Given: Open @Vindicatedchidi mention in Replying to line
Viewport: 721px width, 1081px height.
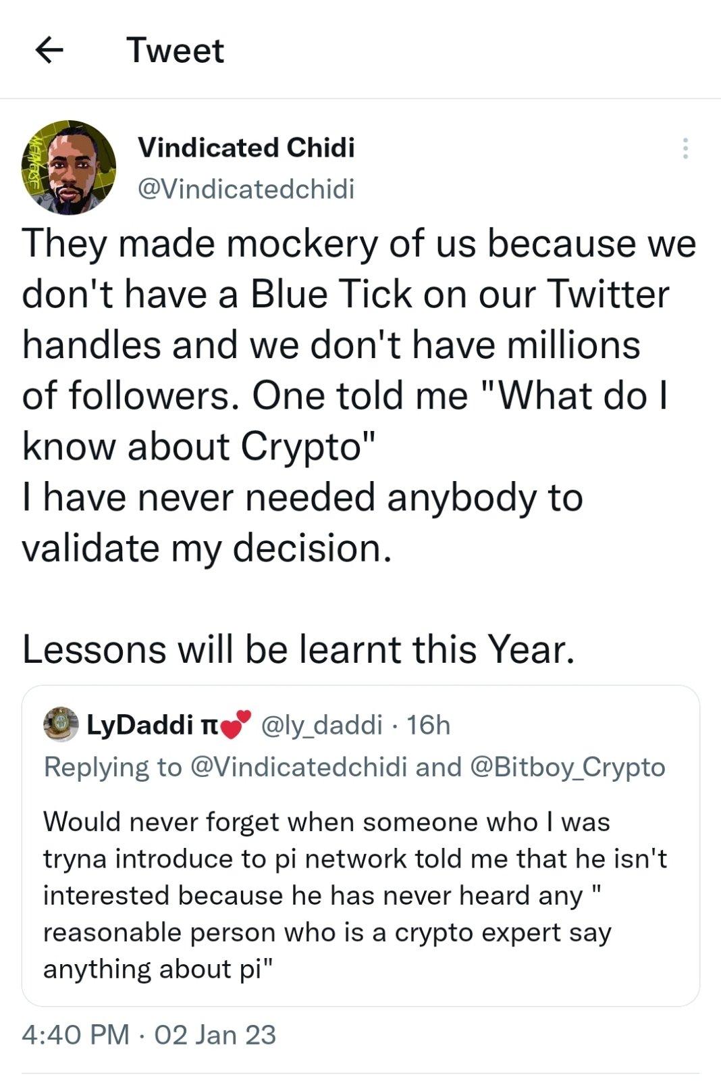Looking at the screenshot, I should [x=299, y=768].
